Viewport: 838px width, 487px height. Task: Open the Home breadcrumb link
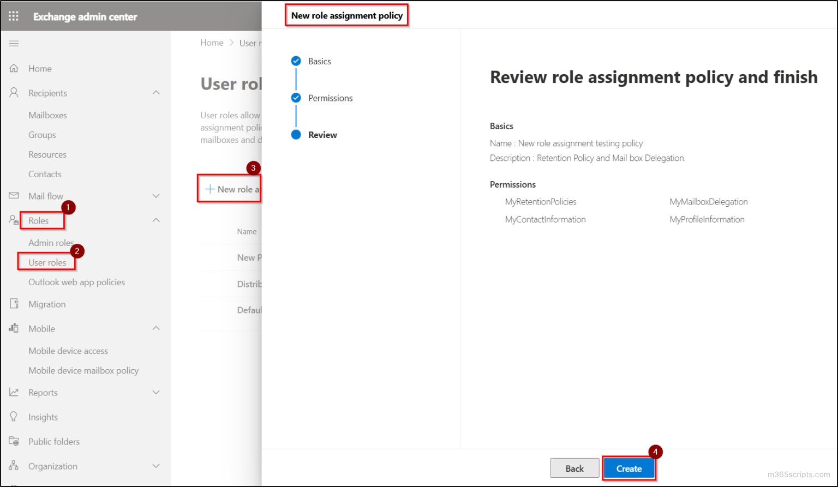click(x=212, y=43)
